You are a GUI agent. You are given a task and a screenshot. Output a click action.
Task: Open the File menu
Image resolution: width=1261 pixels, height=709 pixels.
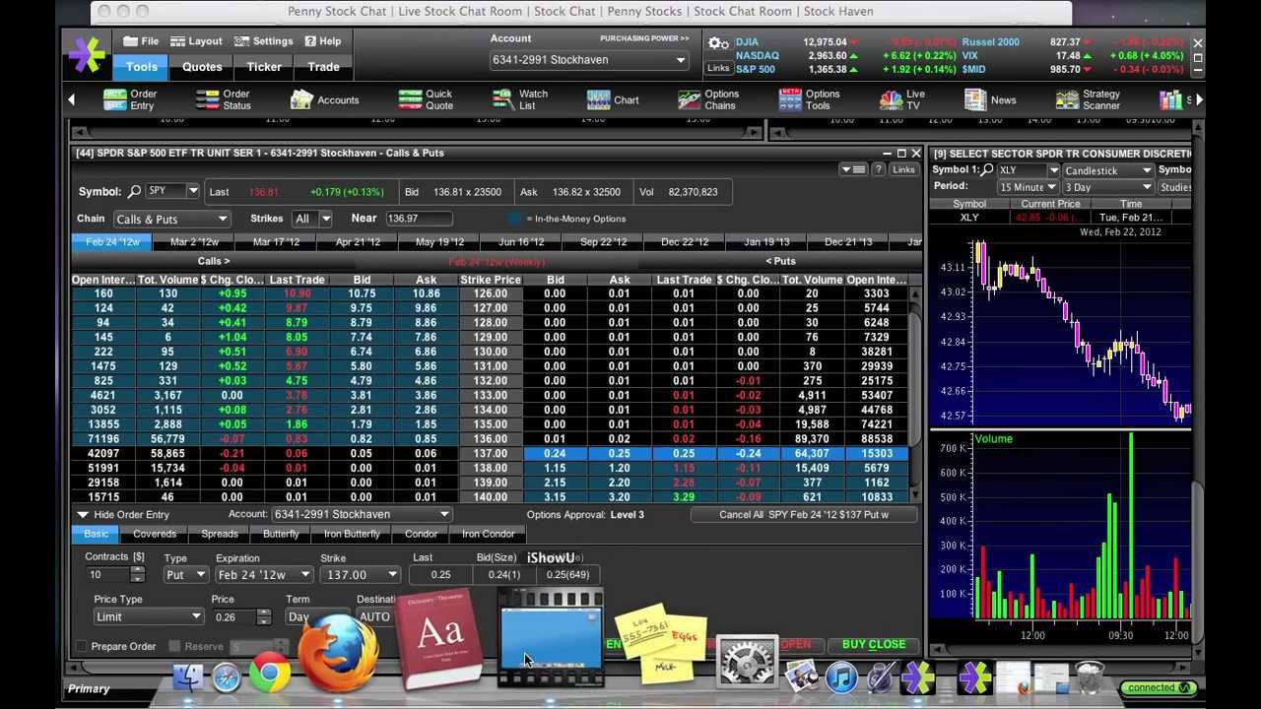pyautogui.click(x=141, y=41)
